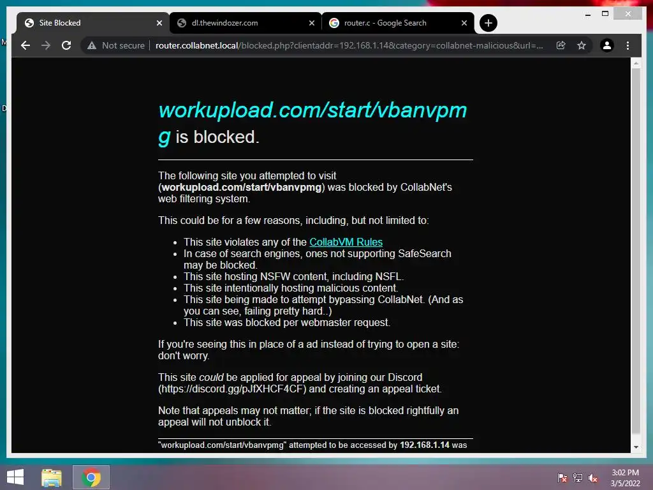Close the router.c Google Search tab

point(464,24)
